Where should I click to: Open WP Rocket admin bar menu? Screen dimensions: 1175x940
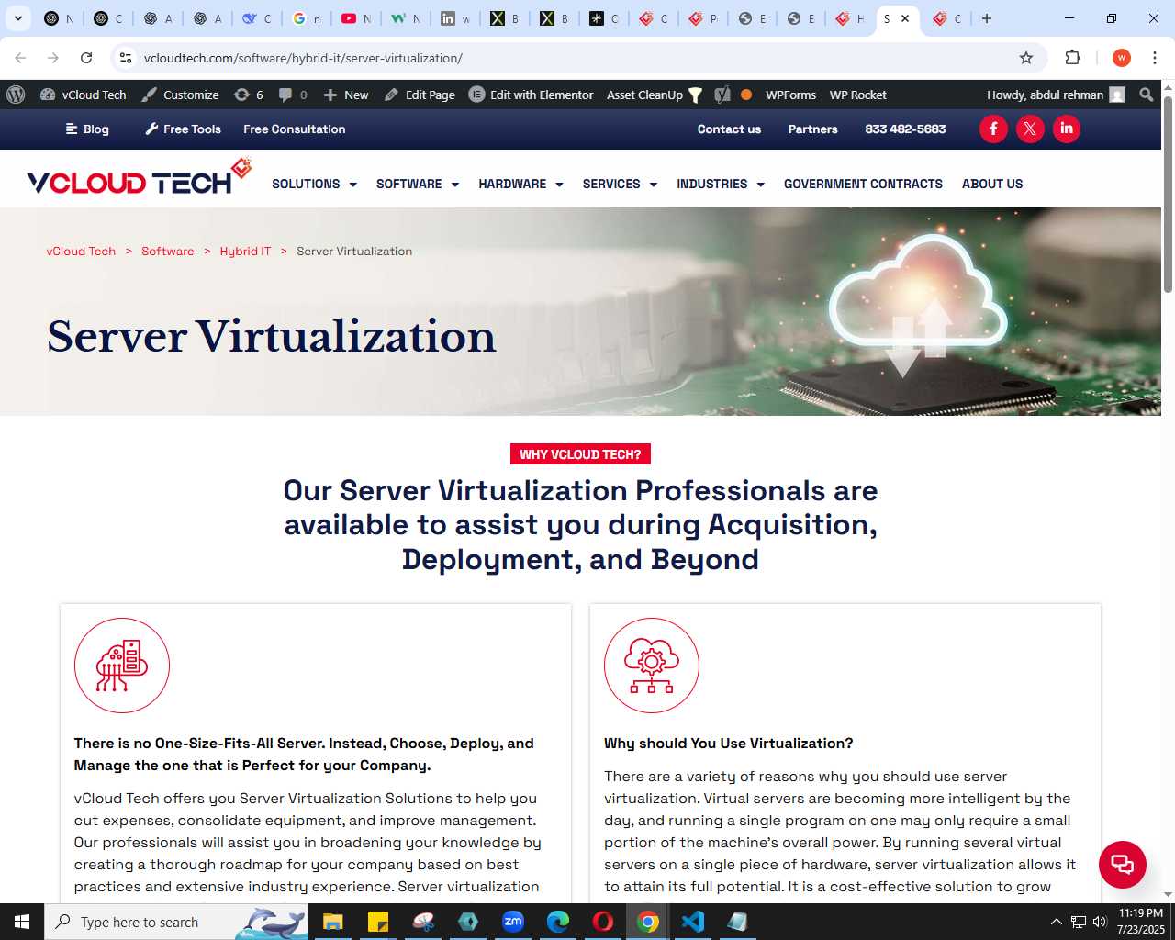[857, 95]
